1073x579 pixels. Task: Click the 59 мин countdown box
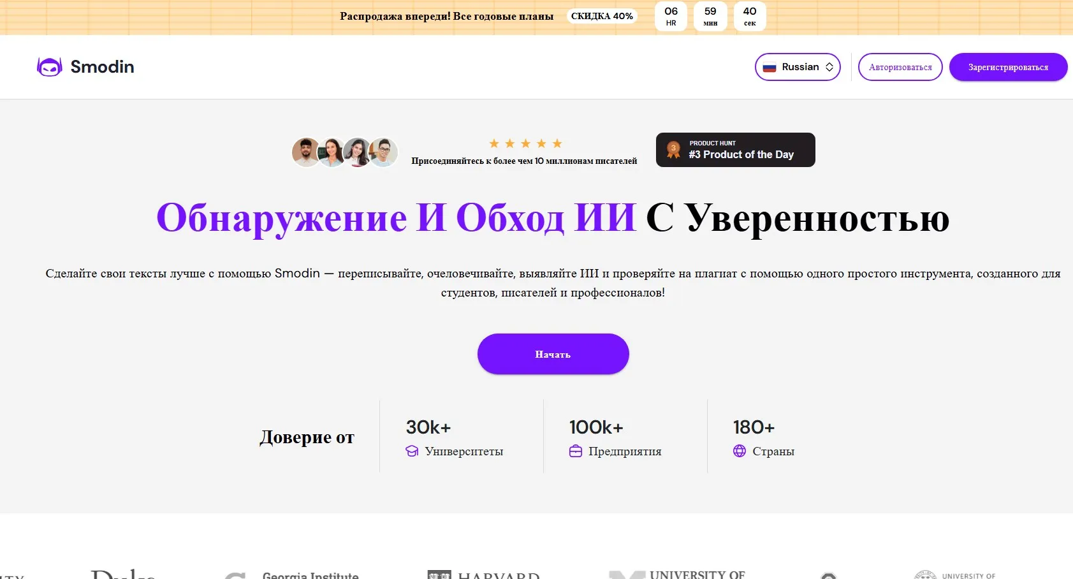(x=710, y=16)
